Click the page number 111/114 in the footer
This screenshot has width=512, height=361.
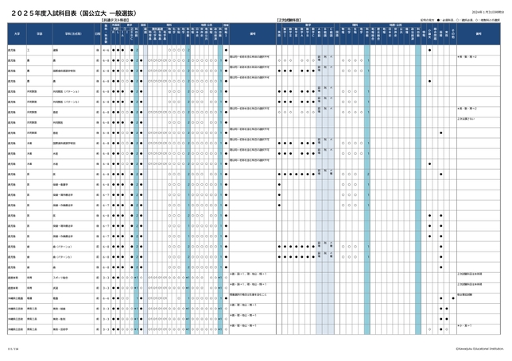tap(13, 347)
